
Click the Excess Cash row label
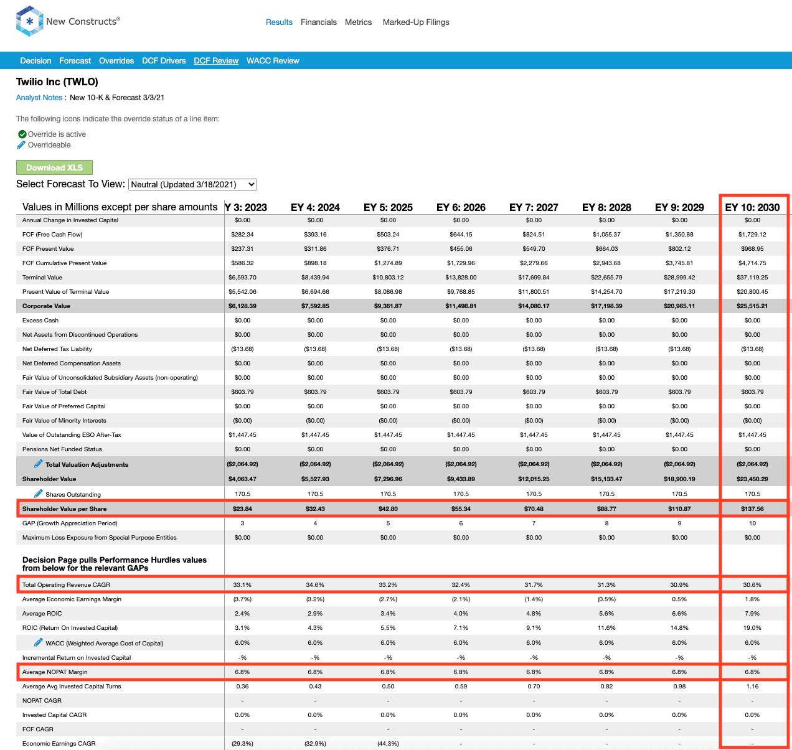pos(40,321)
